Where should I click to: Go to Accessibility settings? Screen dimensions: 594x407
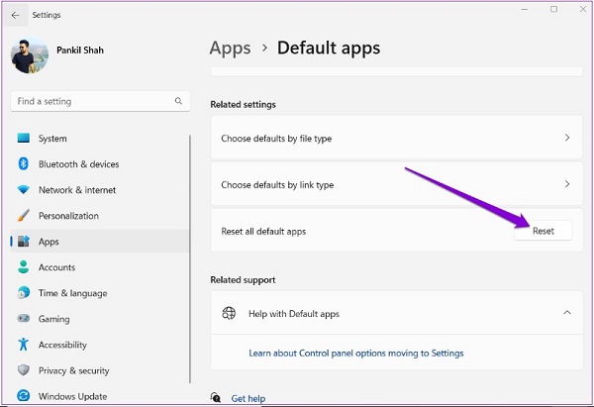click(100, 345)
